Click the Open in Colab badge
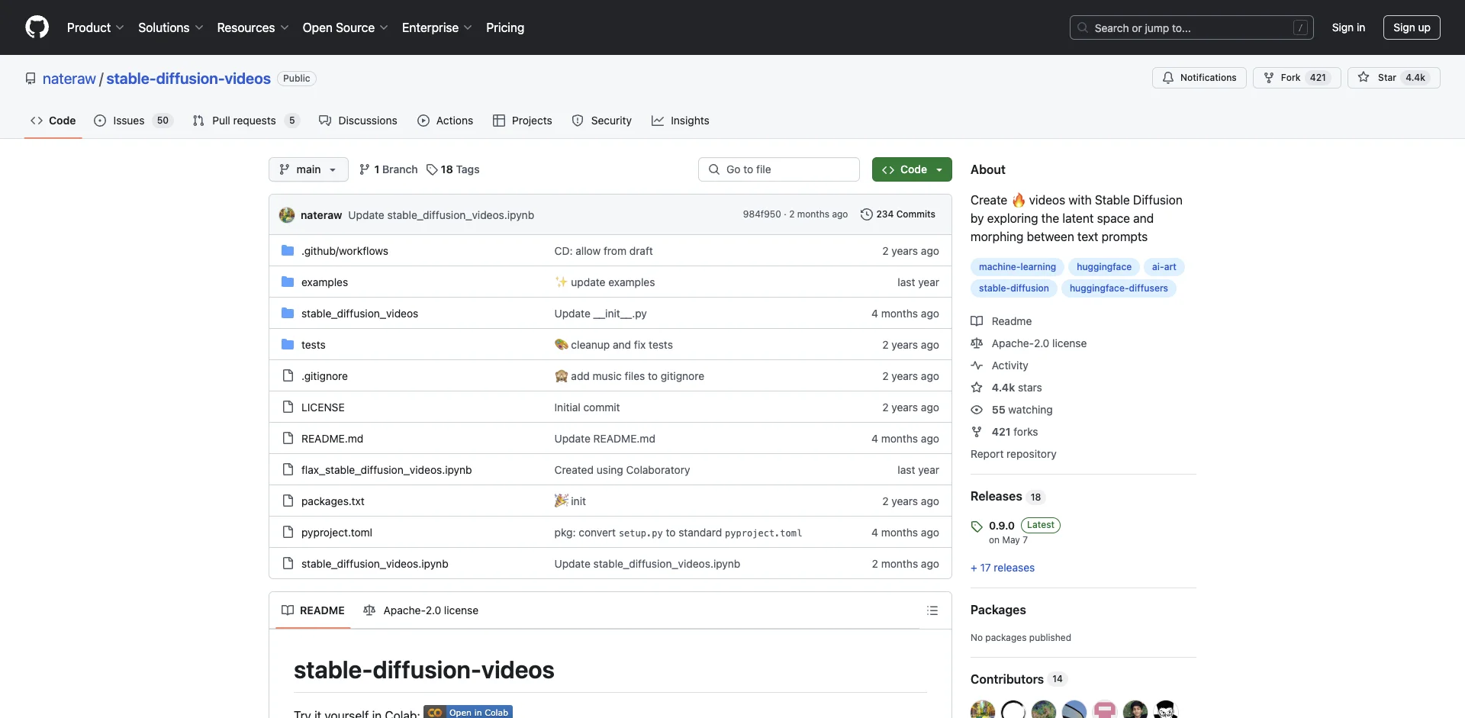The image size is (1465, 718). [x=468, y=712]
